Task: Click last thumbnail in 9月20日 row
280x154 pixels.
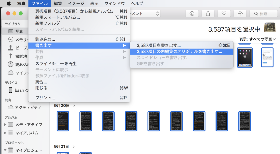Action: coord(244,121)
